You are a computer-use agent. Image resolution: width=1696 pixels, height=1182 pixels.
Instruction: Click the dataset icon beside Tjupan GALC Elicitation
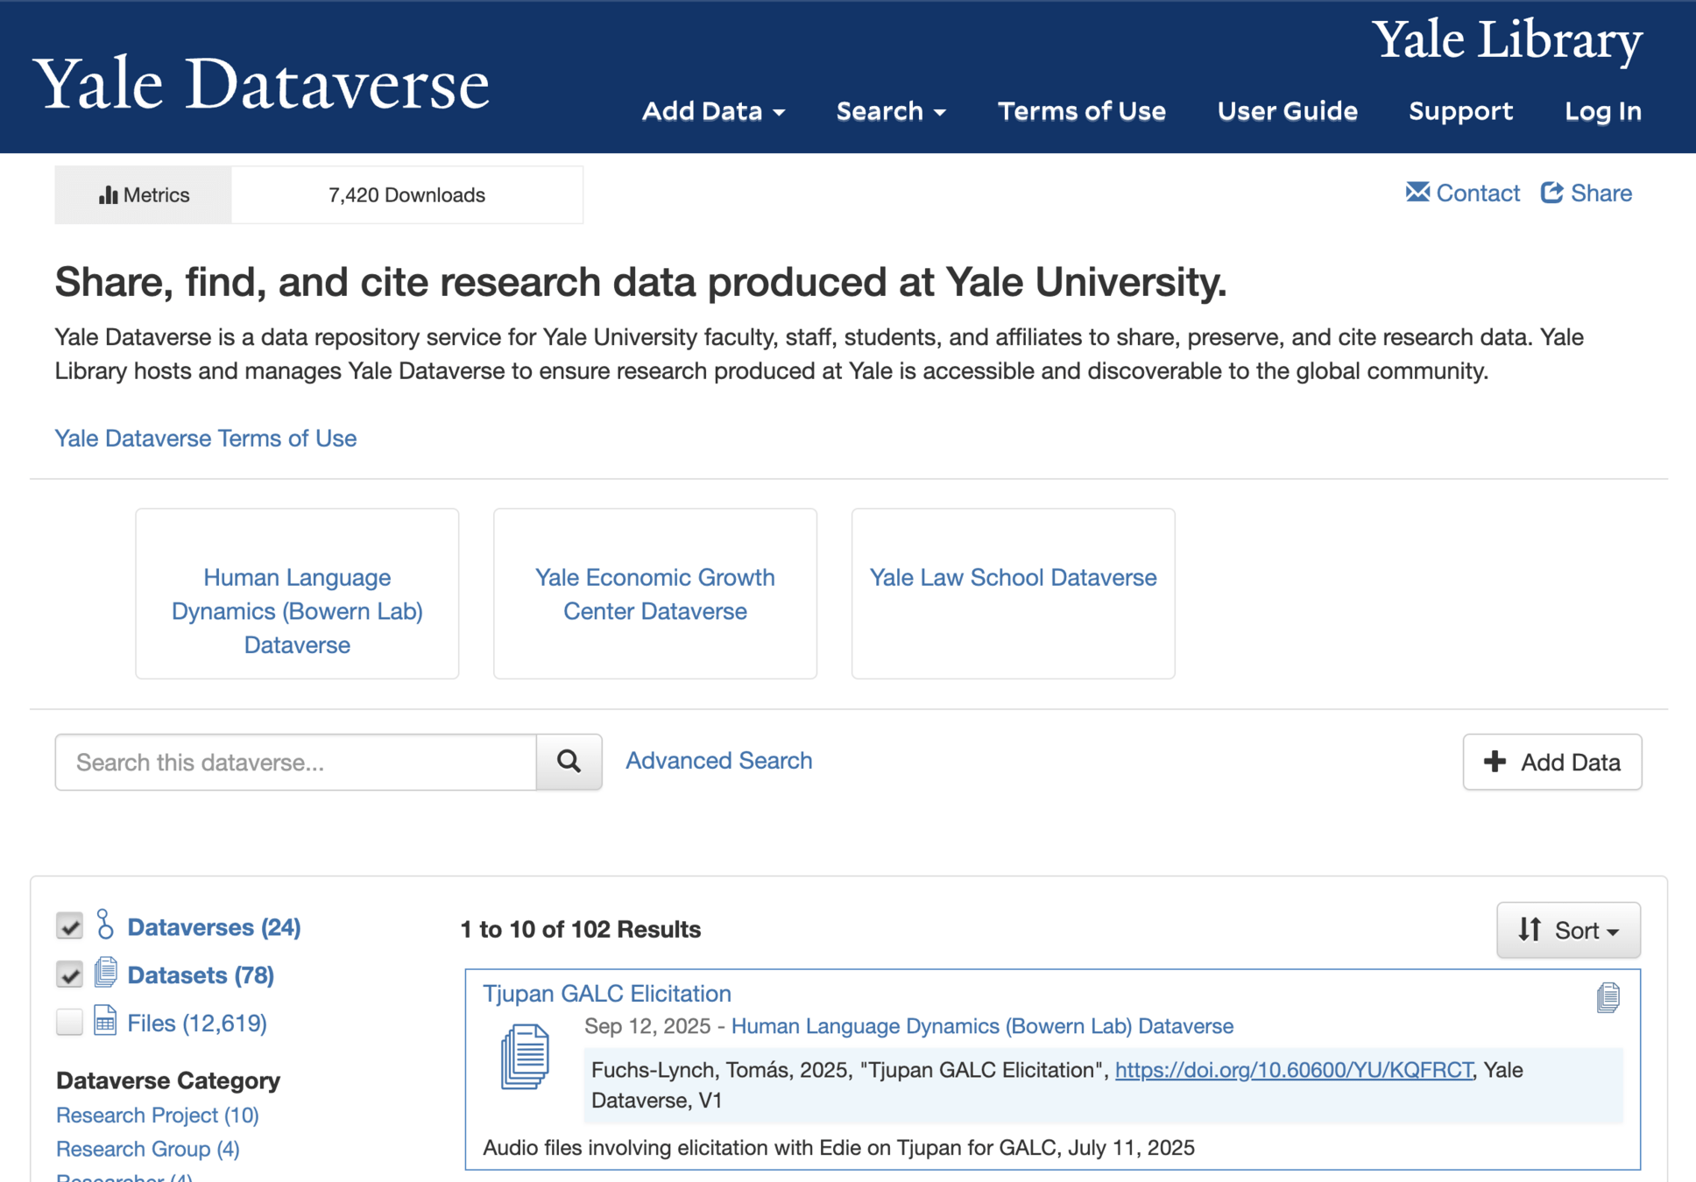pyautogui.click(x=525, y=1056)
